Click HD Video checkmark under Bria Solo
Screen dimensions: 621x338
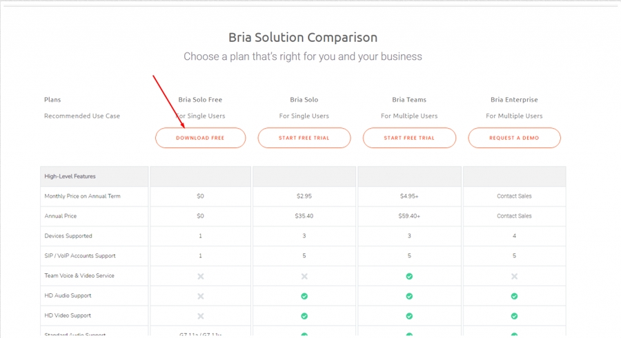tap(304, 316)
